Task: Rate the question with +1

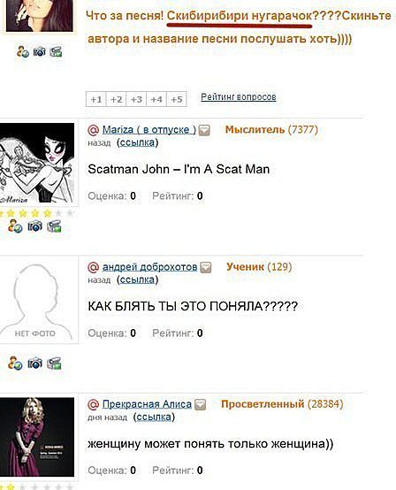Action: (96, 99)
